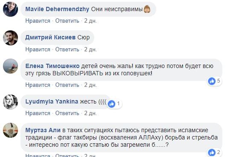Image resolution: width=239 pixels, height=157 pixels.
Task: Open Елена Тимошенко's name link
Action: coord(52,66)
